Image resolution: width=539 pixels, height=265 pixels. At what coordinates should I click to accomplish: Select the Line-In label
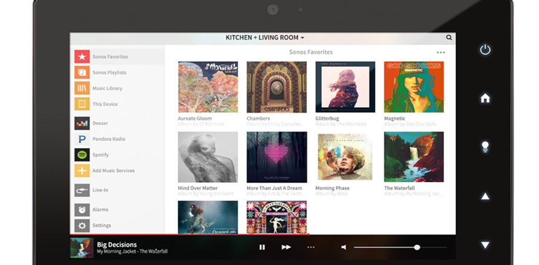100,190
